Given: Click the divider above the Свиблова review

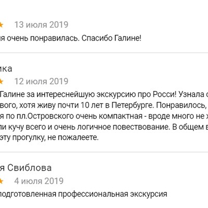Looking at the screenshot, I should pyautogui.click(x=104, y=152).
